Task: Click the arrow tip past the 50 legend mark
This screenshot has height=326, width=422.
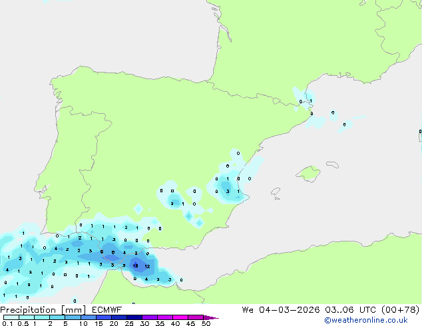Action: pyautogui.click(x=211, y=317)
